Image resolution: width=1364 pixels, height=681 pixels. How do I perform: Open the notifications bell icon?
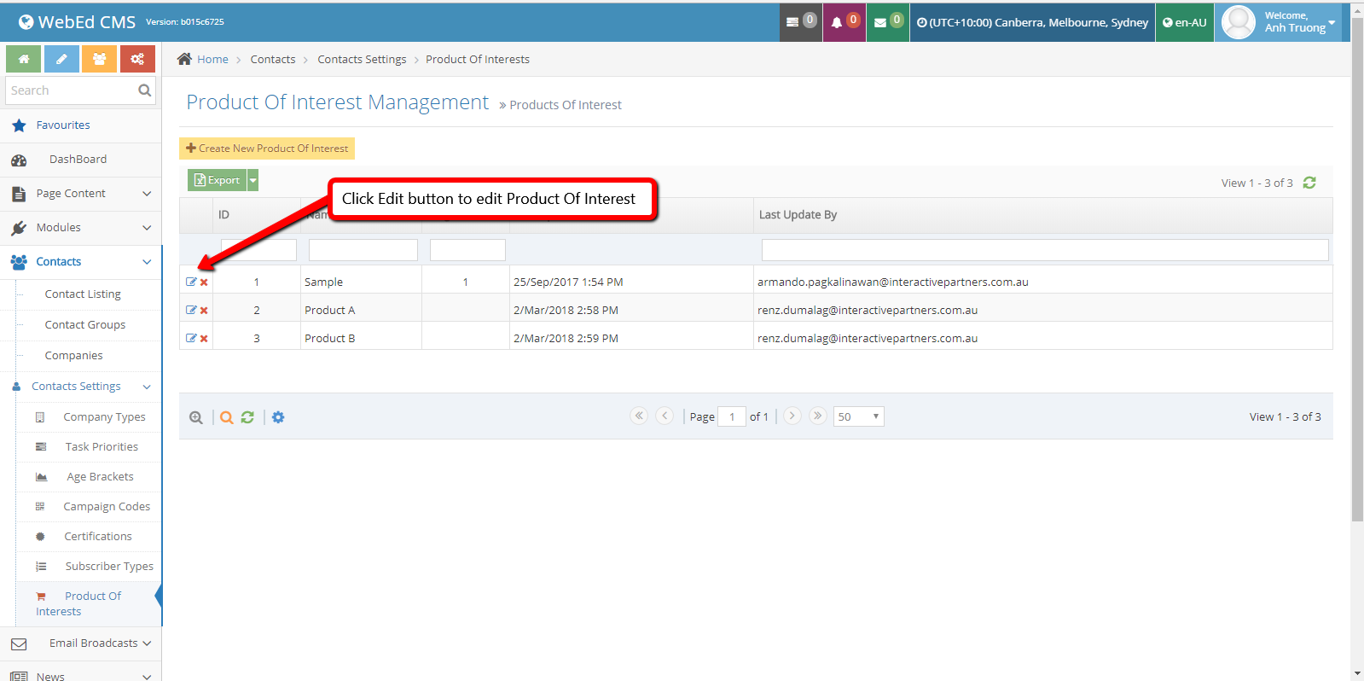click(844, 22)
